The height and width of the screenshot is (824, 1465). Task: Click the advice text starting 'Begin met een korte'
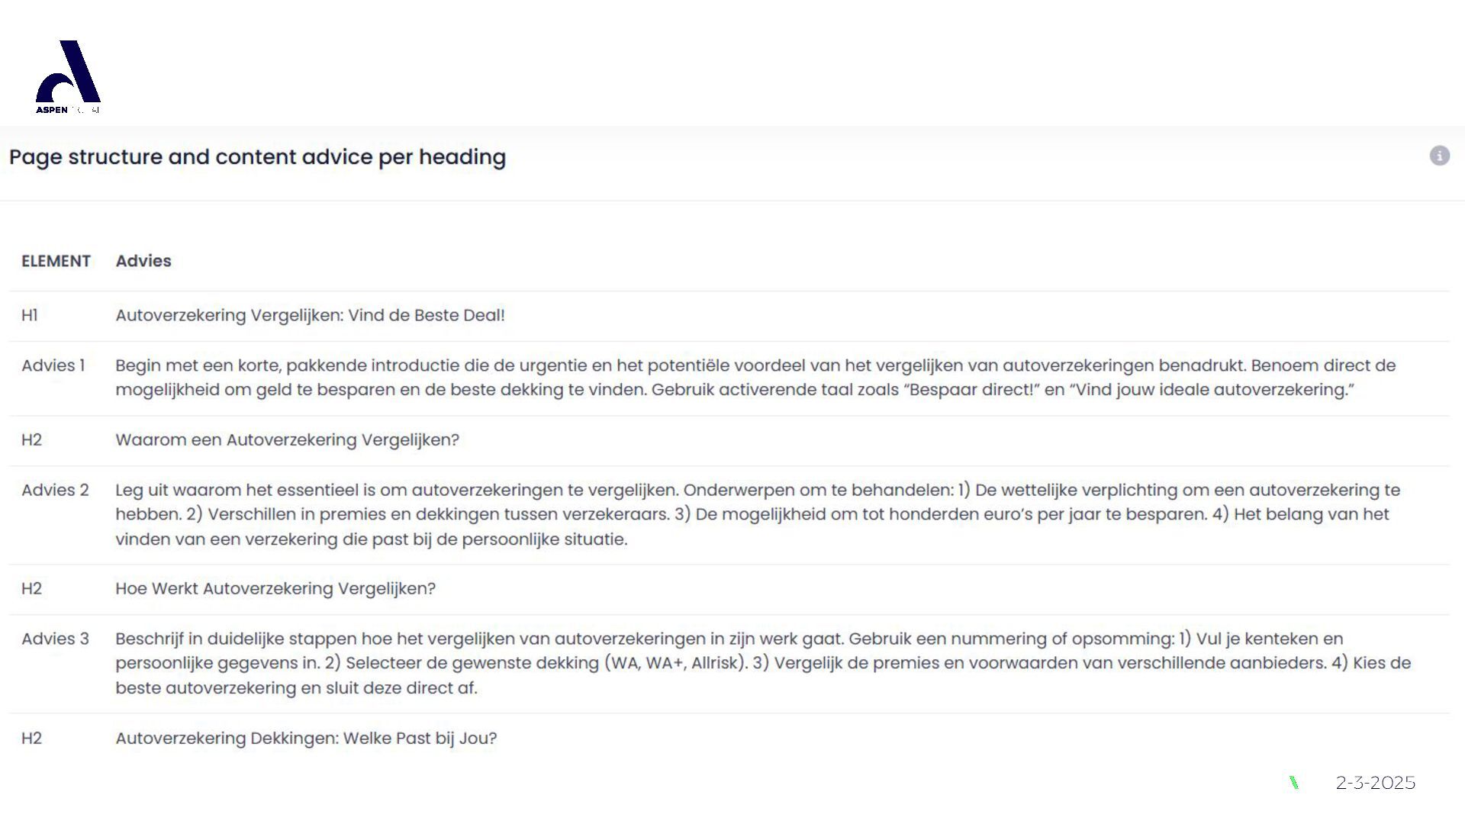[755, 378]
